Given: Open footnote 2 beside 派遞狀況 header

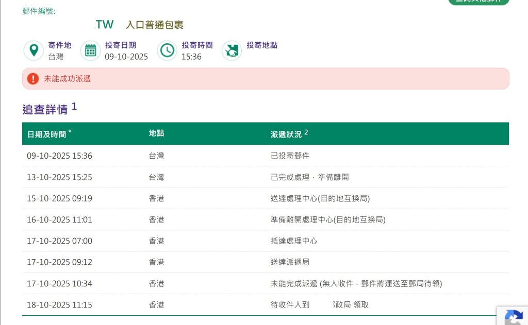Looking at the screenshot, I should 306,132.
